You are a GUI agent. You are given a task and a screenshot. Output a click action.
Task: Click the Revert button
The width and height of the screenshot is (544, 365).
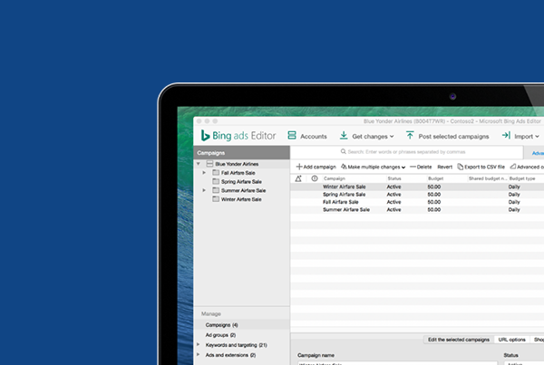445,167
